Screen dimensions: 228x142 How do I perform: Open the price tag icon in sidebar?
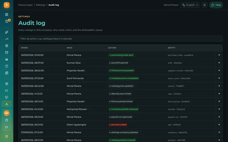[x=7, y=97]
